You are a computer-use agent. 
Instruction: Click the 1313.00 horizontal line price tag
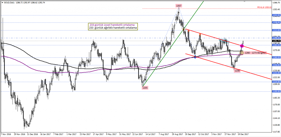pos(276,30)
